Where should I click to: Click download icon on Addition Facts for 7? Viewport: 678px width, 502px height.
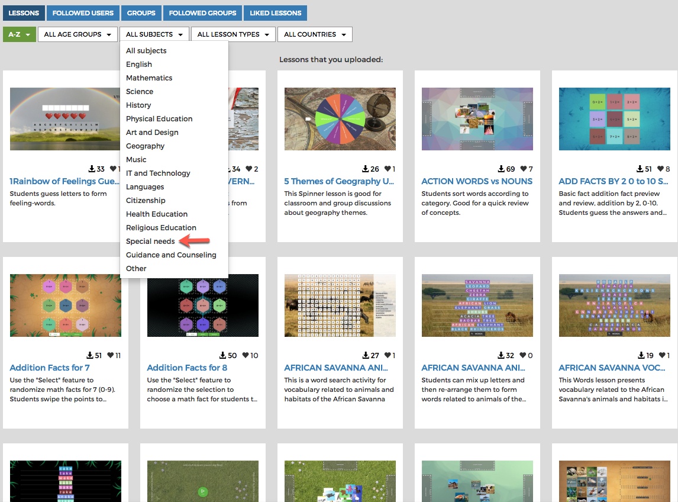[90, 355]
